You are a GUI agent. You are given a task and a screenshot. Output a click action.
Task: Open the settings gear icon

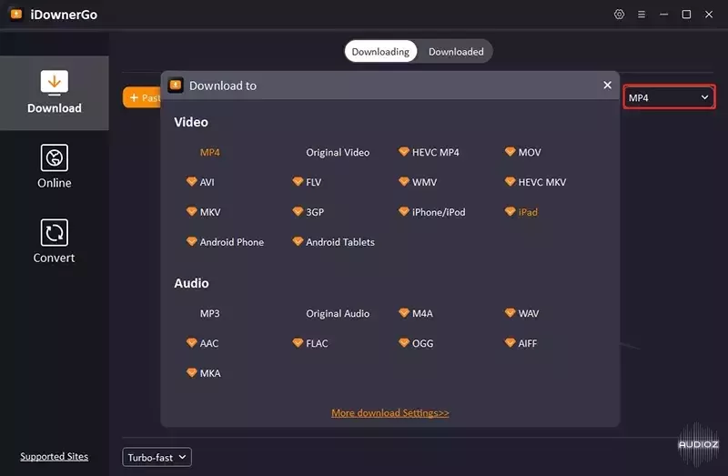click(619, 15)
